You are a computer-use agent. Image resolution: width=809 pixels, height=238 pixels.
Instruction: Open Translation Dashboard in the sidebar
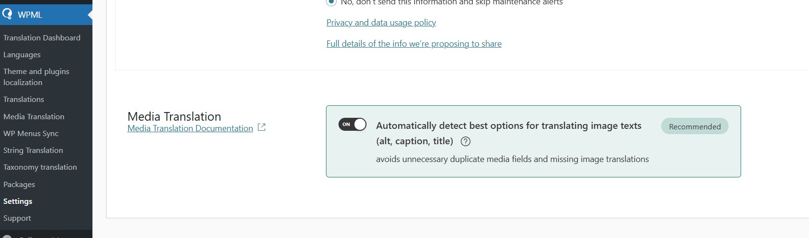pyautogui.click(x=42, y=38)
